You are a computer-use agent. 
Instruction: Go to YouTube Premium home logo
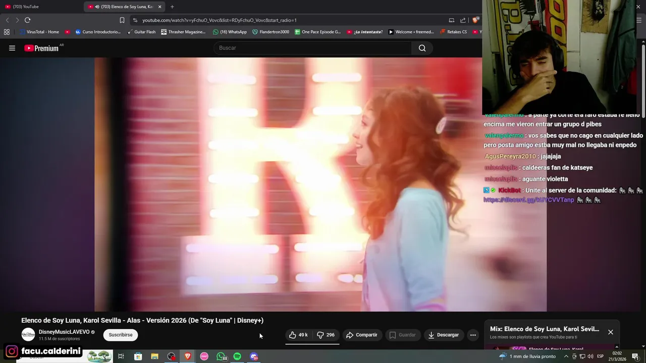[41, 48]
